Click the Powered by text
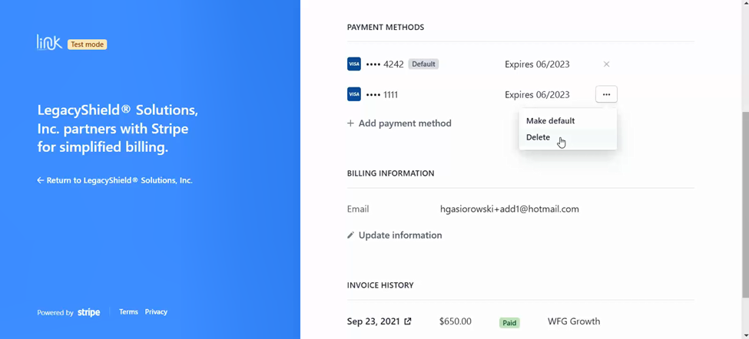 pyautogui.click(x=55, y=313)
